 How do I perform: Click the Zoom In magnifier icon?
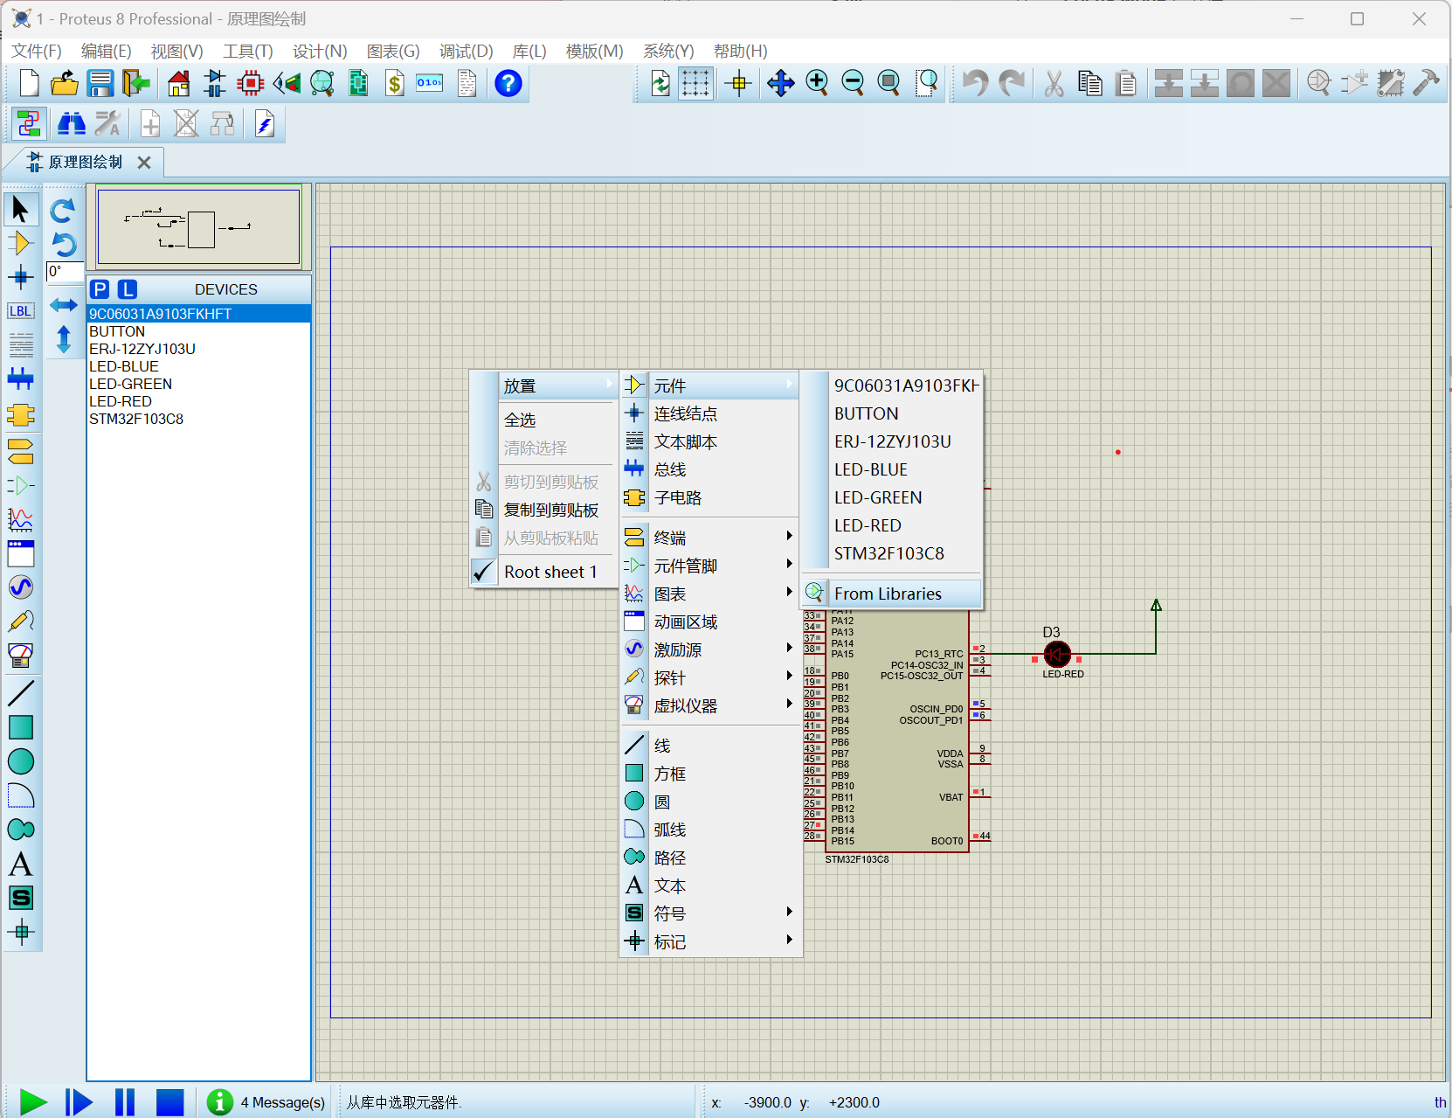(817, 83)
